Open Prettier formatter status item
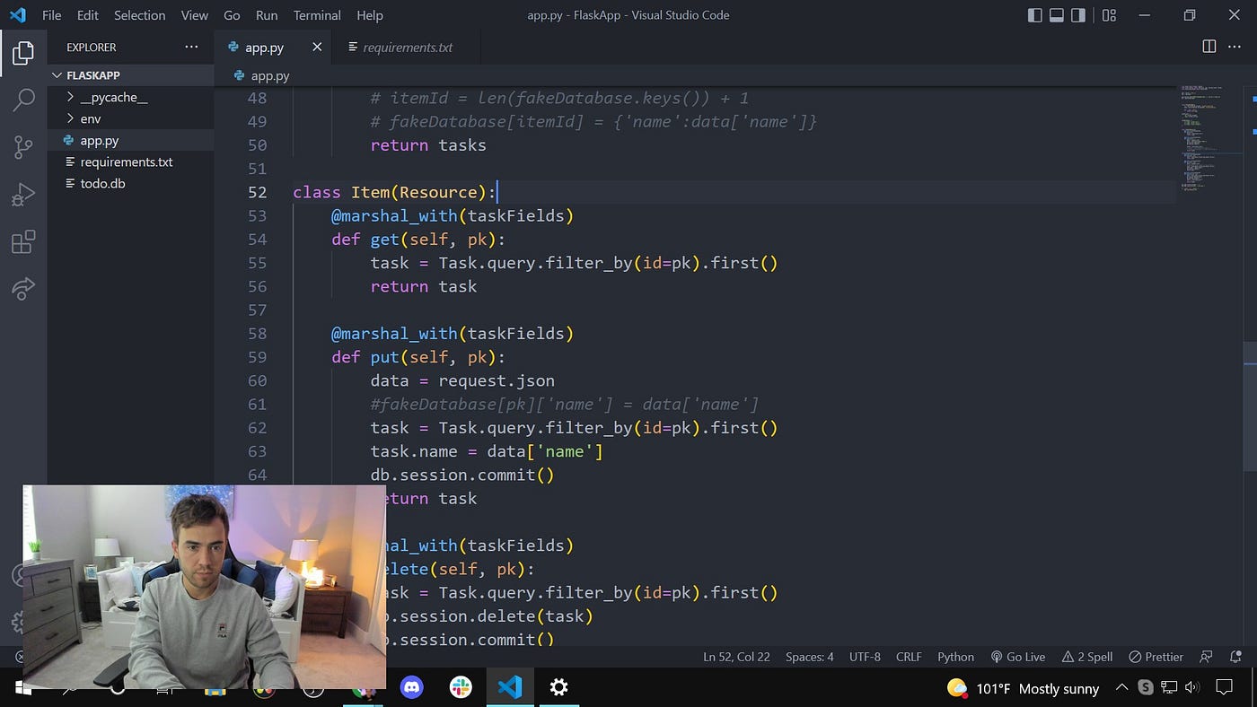 point(1156,656)
